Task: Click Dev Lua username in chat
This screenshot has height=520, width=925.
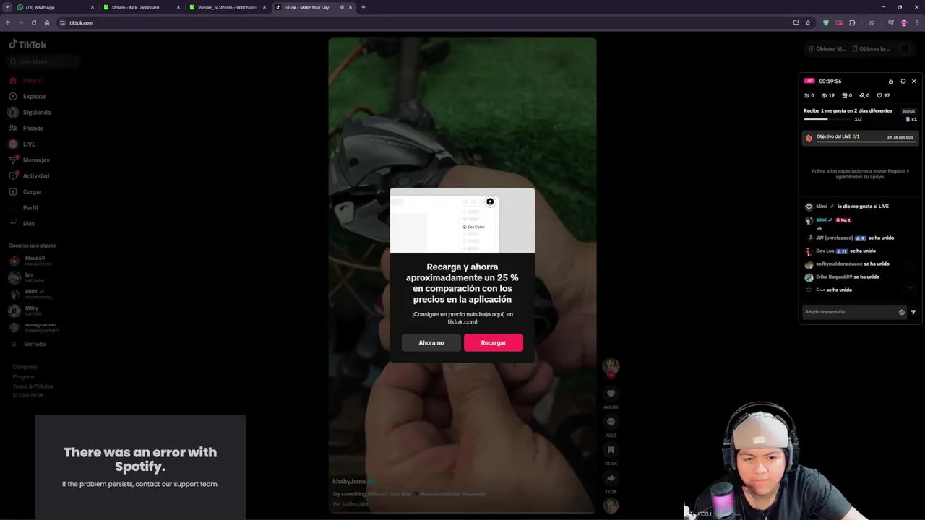Action: coord(825,251)
